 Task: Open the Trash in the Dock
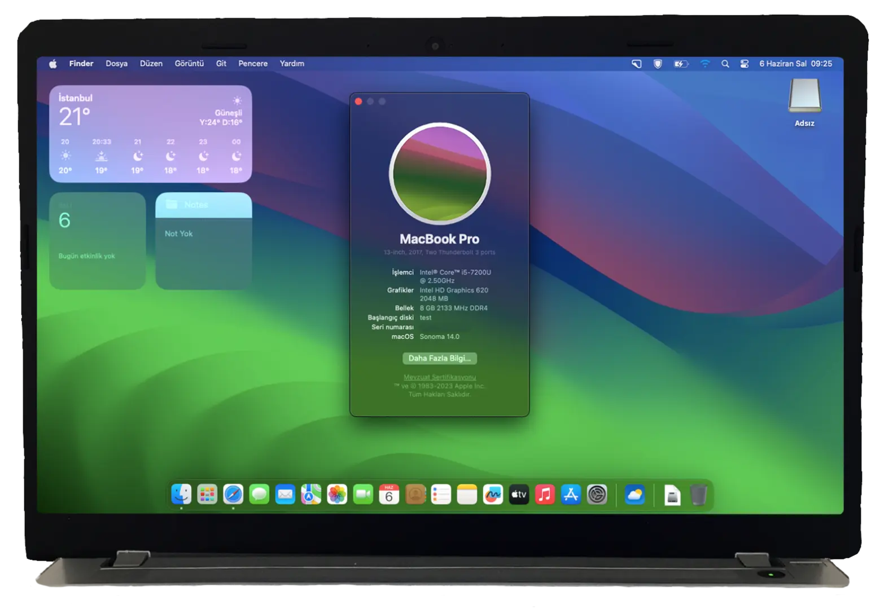tap(698, 495)
